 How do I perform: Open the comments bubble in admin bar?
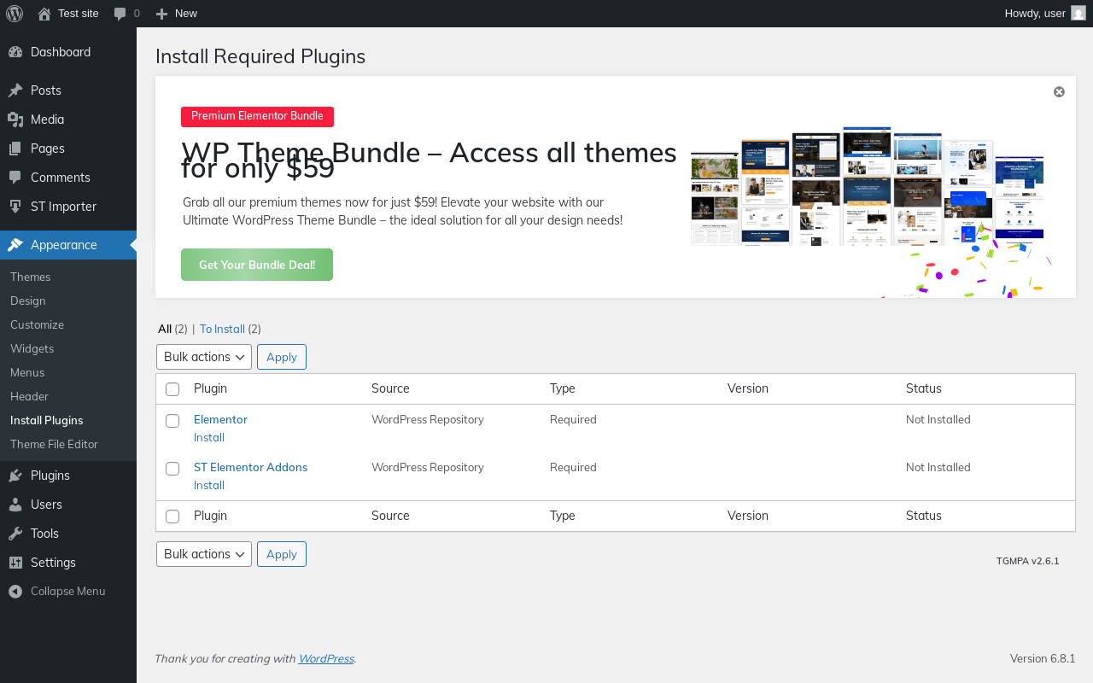coord(120,14)
